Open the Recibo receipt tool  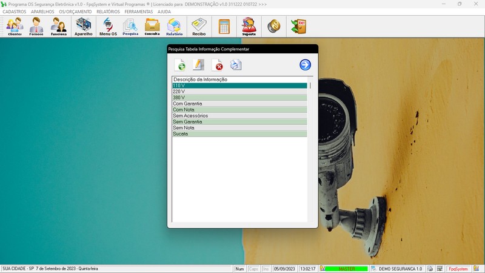(199, 27)
